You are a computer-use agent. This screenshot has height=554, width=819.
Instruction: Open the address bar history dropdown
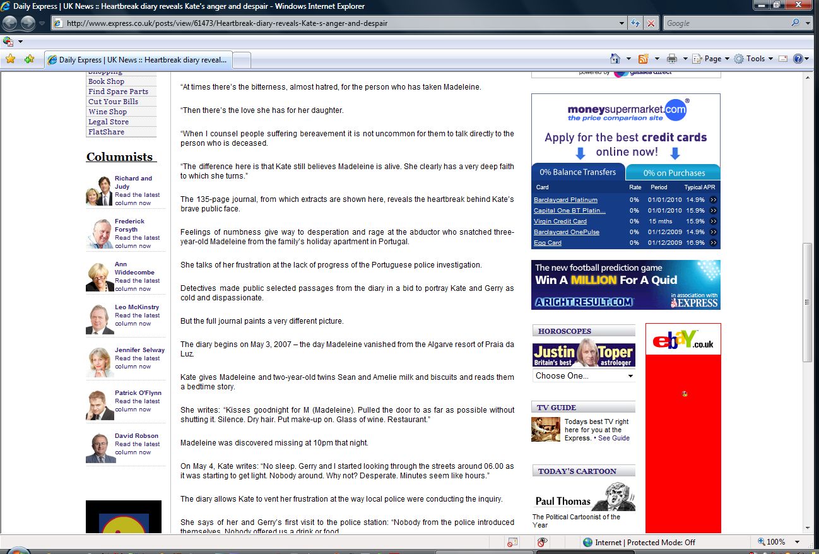(x=622, y=23)
